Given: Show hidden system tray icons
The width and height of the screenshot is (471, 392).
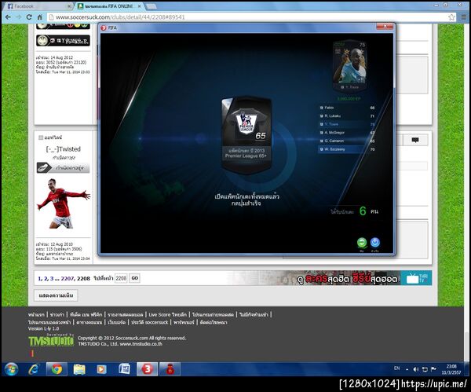Looking at the screenshot, I should (x=407, y=369).
